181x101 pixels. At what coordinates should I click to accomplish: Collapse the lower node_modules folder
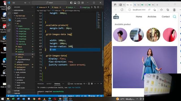(x=21, y=72)
